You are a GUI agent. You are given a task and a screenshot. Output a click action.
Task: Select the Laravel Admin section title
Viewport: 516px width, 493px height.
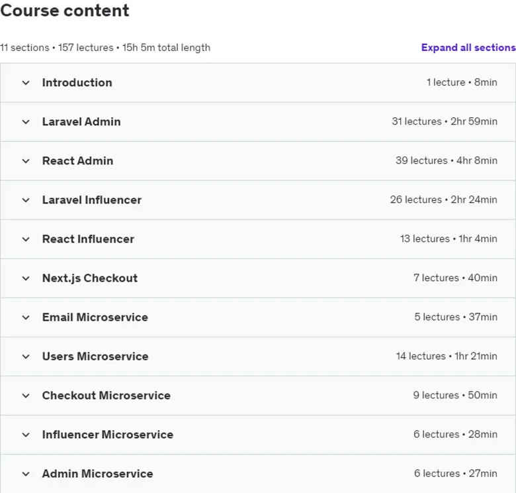click(x=81, y=122)
